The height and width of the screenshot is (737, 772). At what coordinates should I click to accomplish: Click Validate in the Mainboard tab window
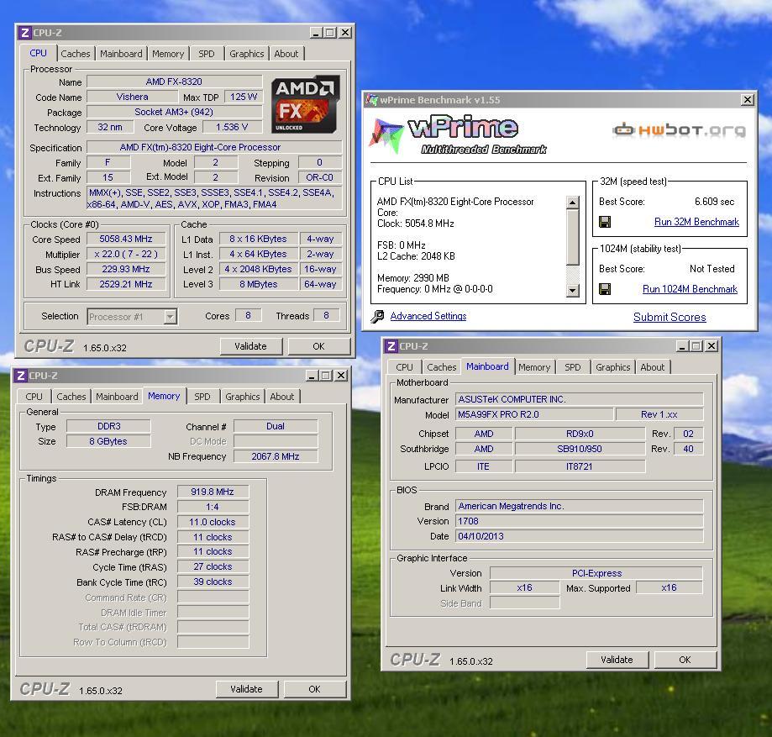(617, 660)
